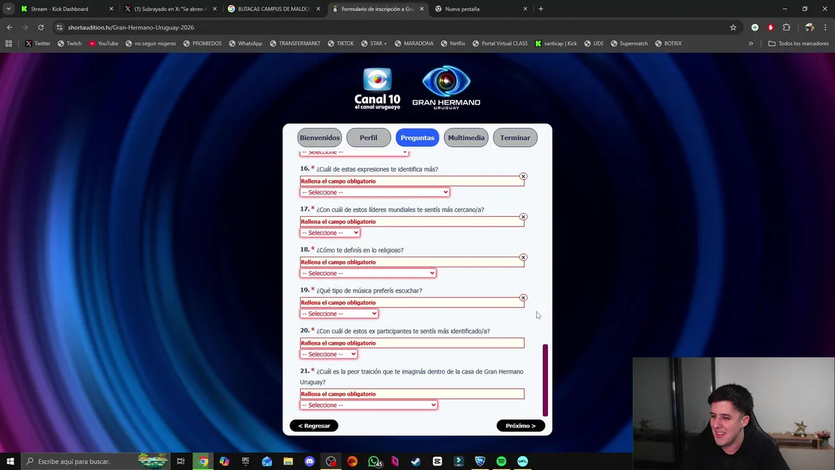Screen dimensions: 835x470
Task: Switch to Stream - Kick Dashboard browser tab
Action: [68, 9]
